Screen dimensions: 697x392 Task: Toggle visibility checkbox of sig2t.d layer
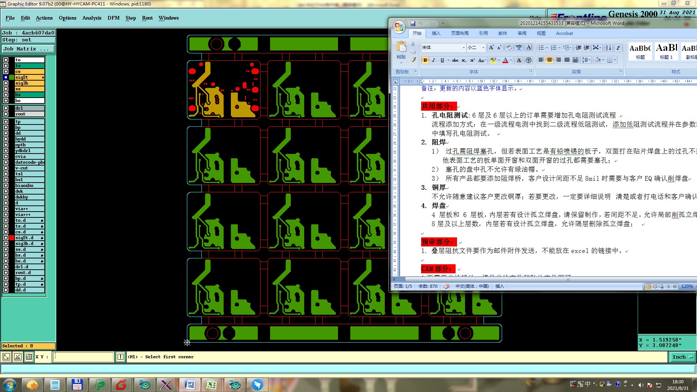click(6, 238)
